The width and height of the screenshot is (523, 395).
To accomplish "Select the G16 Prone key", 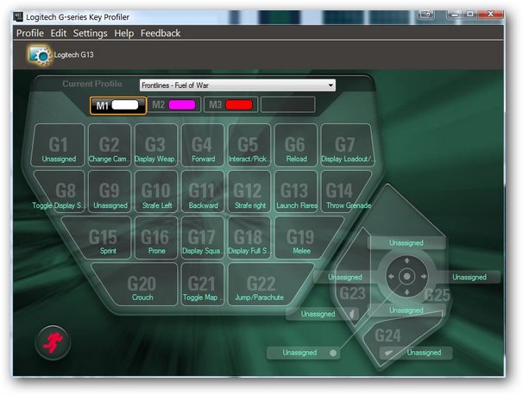I will click(x=155, y=237).
